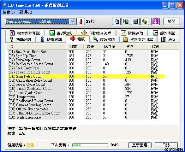Open the 說明(H) menu

(26, 12)
